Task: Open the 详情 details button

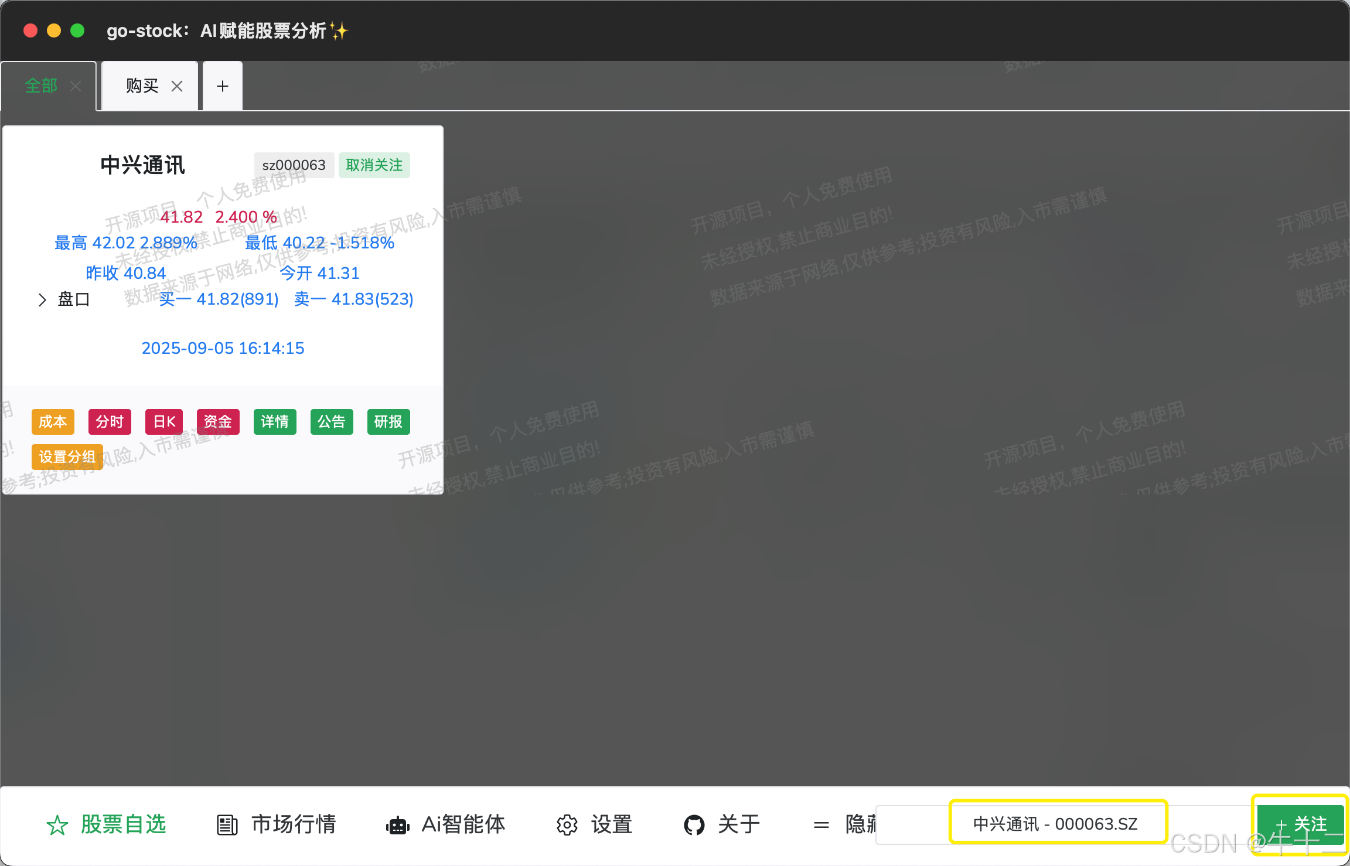Action: pyautogui.click(x=275, y=422)
